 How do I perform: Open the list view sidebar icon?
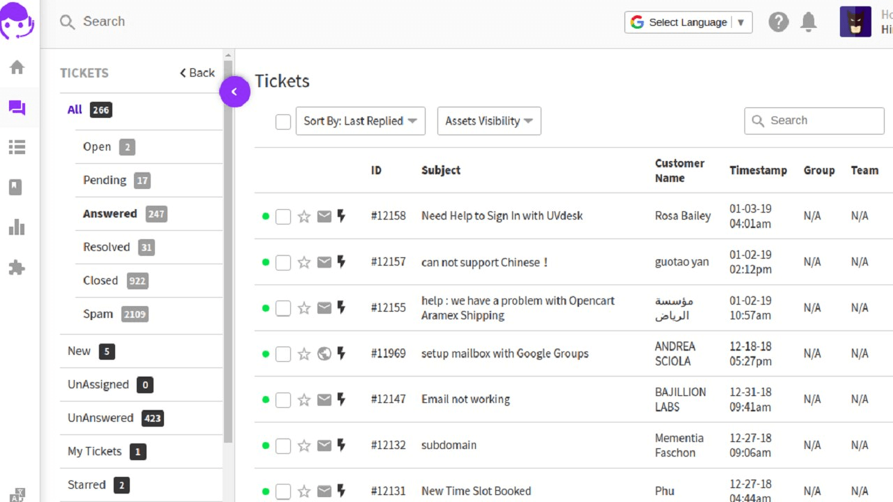(x=17, y=147)
